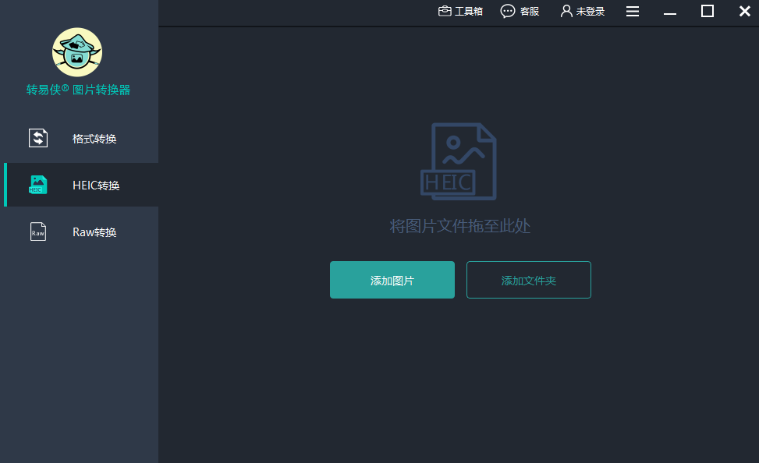Minimize the application window
This screenshot has height=463, width=759.
(x=670, y=12)
